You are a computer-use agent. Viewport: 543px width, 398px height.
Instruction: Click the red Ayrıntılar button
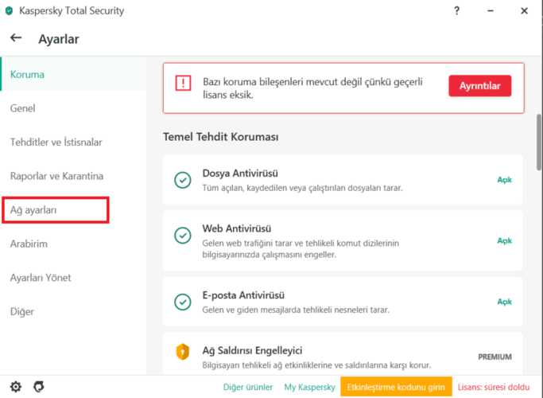(x=480, y=86)
